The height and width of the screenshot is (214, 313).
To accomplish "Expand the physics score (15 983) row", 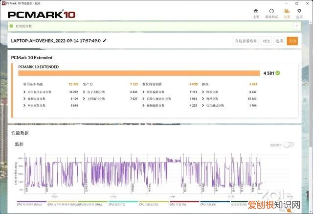I will click(229, 99).
